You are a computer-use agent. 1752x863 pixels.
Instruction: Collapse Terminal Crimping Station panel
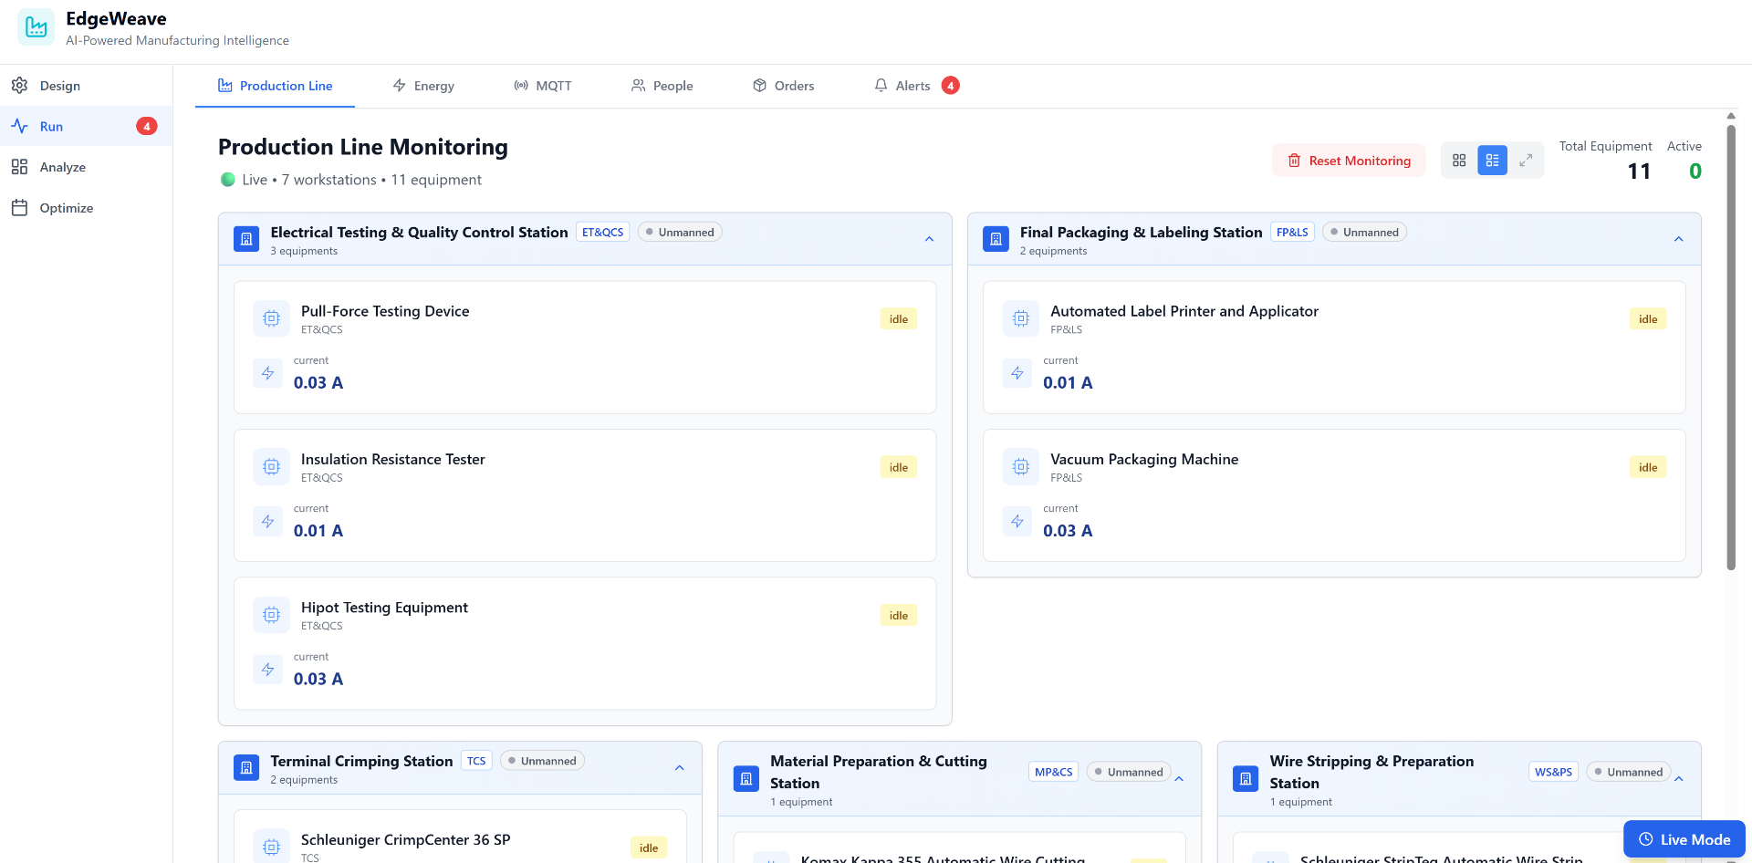coord(679,768)
